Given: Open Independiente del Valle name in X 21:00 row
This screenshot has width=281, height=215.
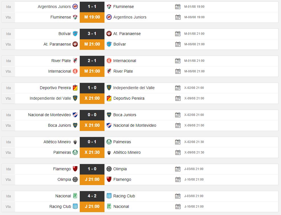Looking at the screenshot, I should tap(50, 98).
